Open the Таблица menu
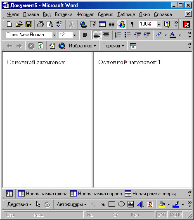 (x=126, y=14)
